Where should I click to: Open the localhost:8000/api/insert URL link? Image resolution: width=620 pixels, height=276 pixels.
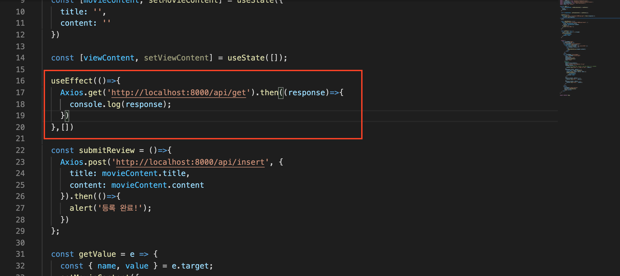[190, 162]
